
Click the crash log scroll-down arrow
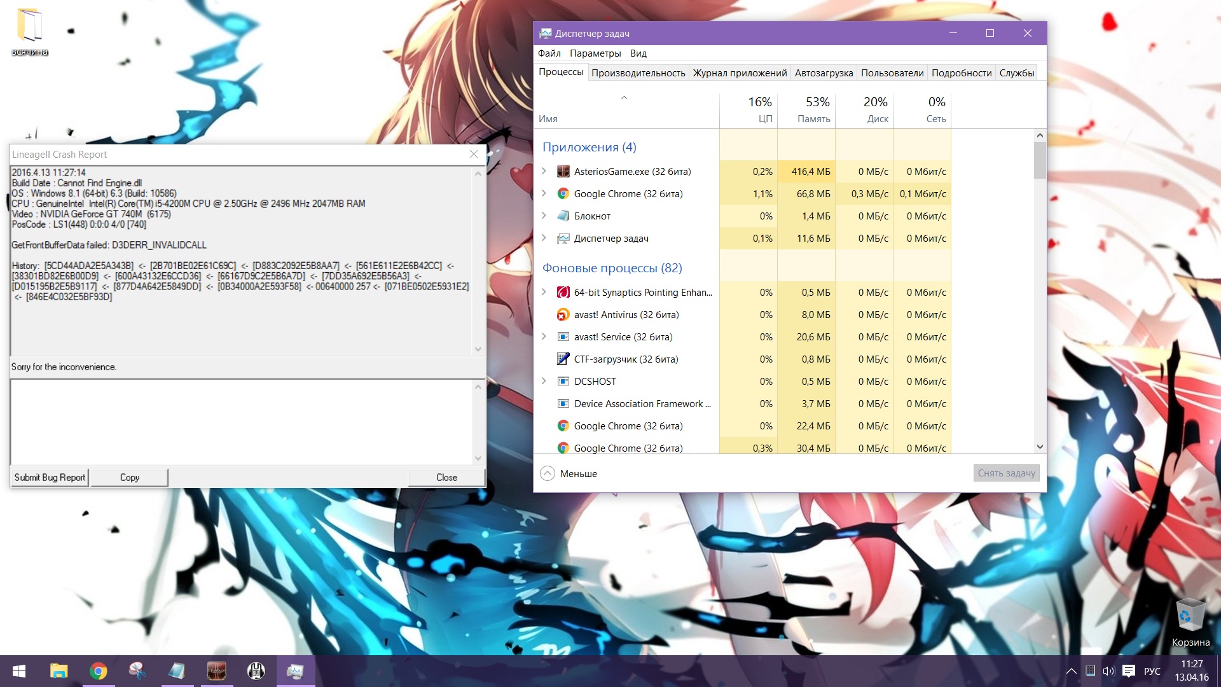coord(478,349)
